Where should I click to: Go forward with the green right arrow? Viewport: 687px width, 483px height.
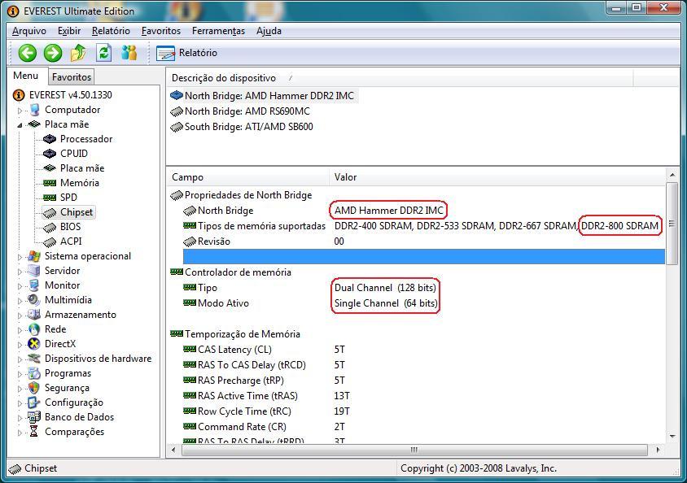(x=53, y=53)
